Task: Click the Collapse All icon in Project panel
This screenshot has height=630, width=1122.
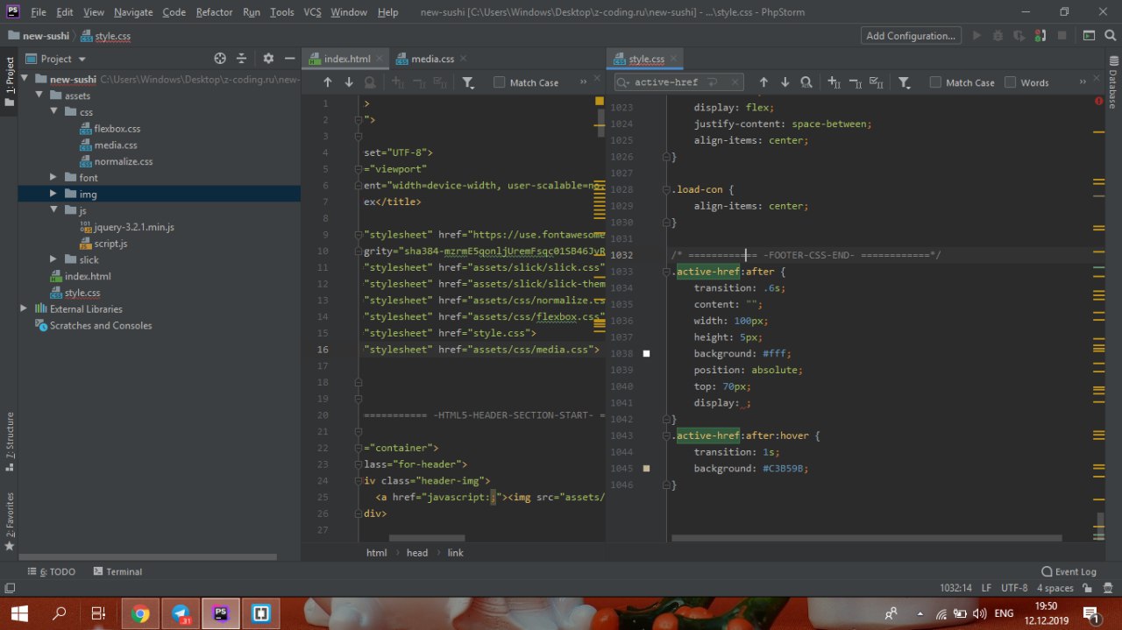Action: (x=241, y=59)
